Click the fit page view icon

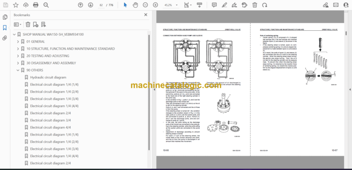point(186,5)
